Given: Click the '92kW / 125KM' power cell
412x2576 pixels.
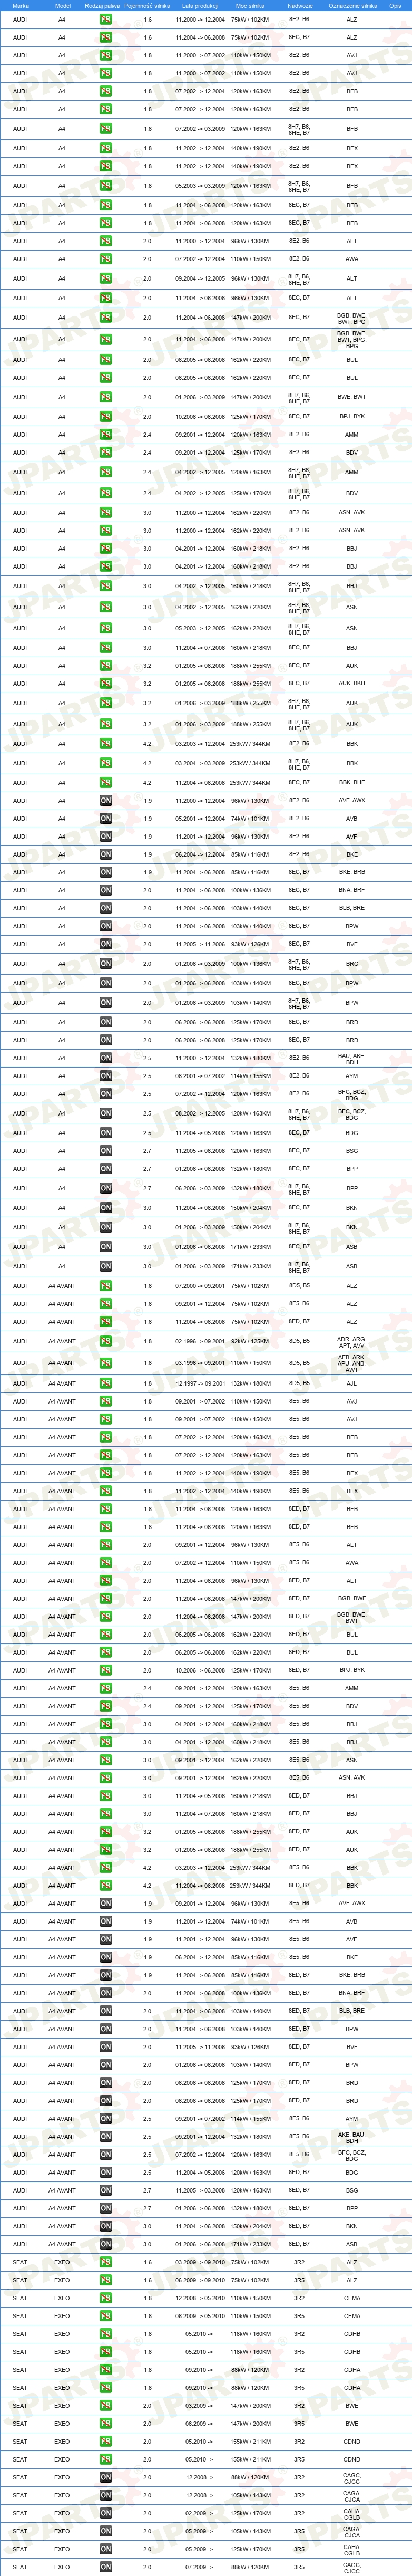Looking at the screenshot, I should 250,1342.
